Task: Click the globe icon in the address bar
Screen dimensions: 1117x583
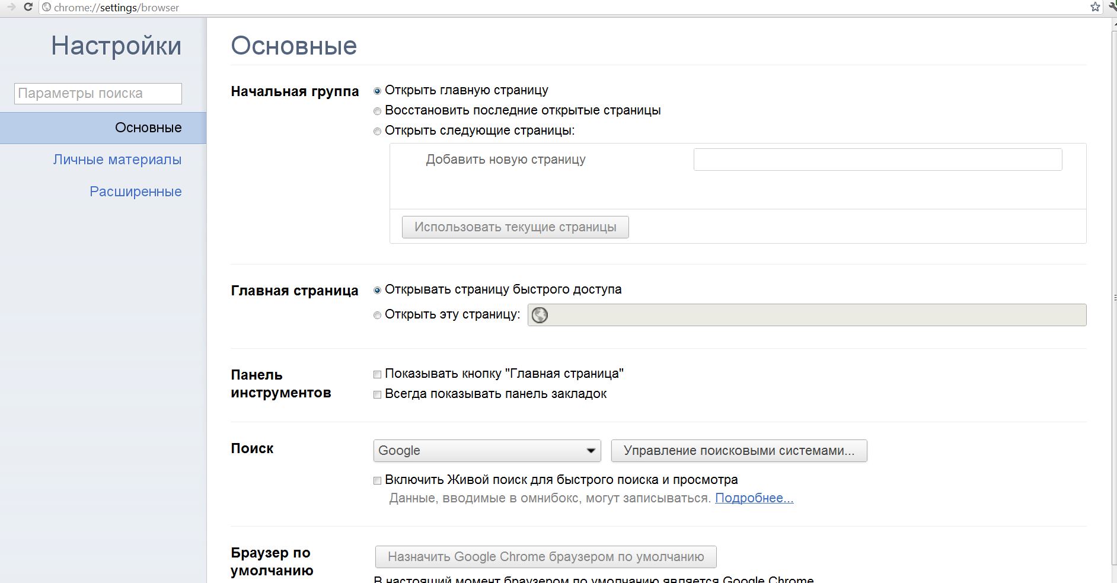Action: [x=47, y=7]
